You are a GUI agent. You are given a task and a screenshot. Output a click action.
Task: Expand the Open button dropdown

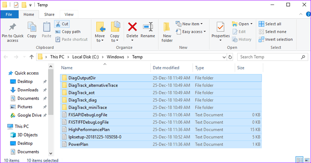pos(251,24)
